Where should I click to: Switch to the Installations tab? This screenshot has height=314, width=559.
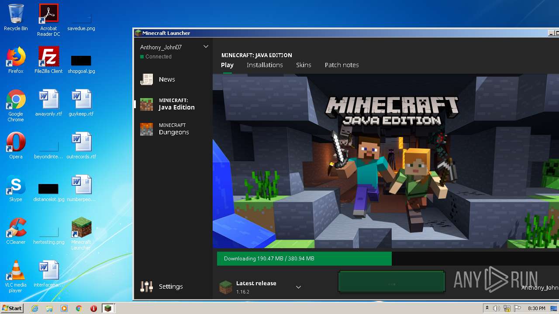pos(265,65)
